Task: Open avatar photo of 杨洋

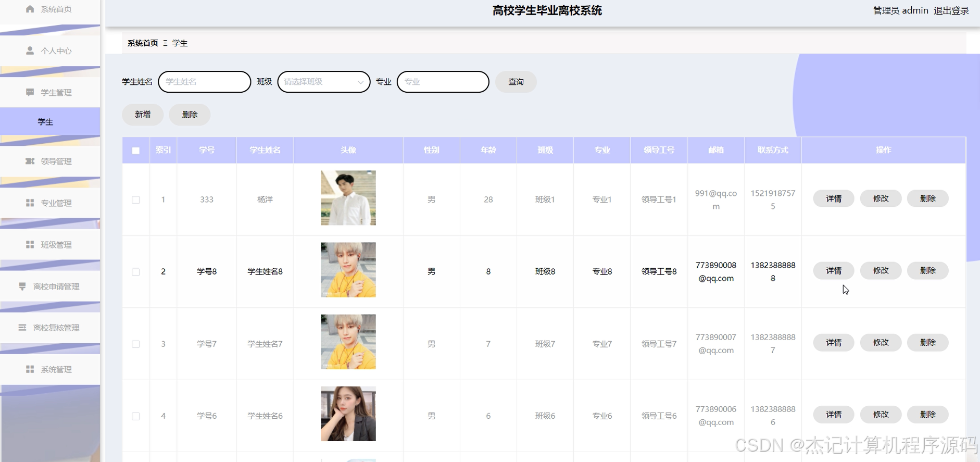Action: click(x=348, y=198)
